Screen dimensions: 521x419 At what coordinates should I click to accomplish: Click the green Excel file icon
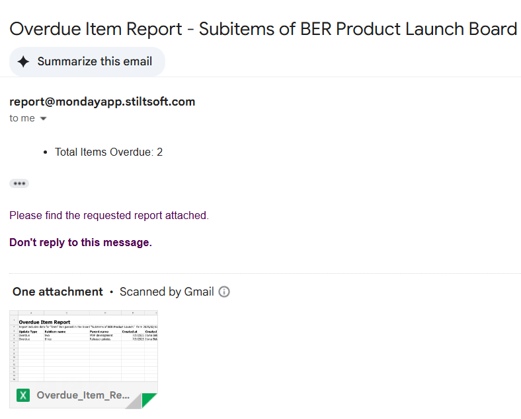(23, 395)
